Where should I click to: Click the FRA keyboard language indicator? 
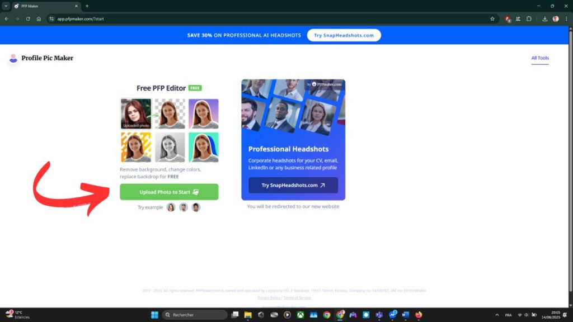[x=508, y=315]
